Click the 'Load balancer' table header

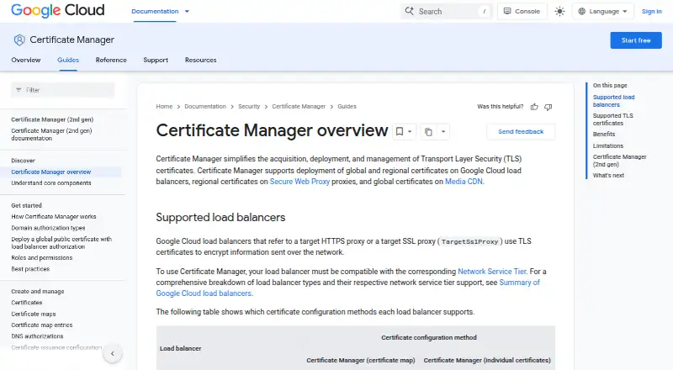coord(180,348)
